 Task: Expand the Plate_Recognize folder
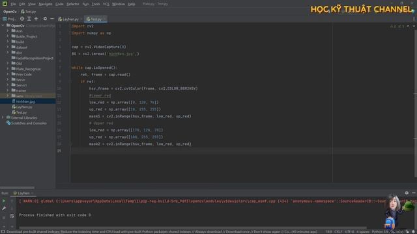click(x=8, y=69)
